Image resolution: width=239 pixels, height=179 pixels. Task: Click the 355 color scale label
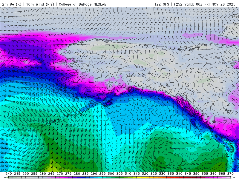[x=205, y=174]
